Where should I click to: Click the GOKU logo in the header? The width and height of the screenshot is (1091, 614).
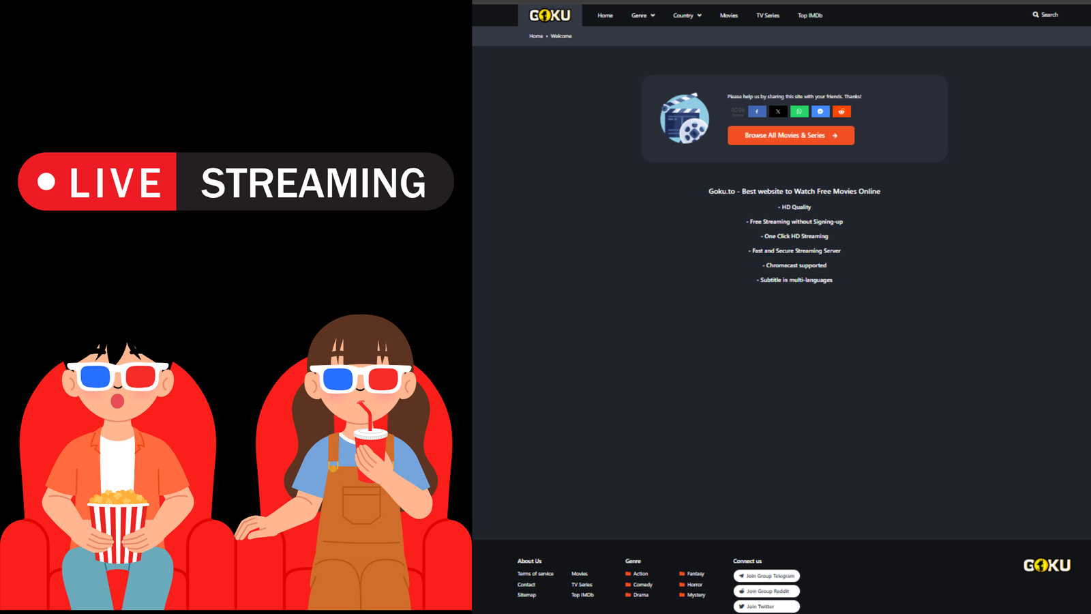550,15
